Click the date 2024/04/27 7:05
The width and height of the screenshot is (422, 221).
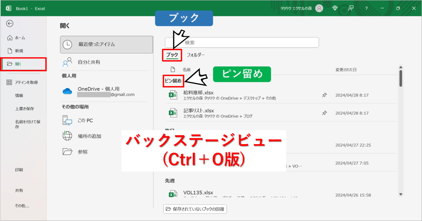tap(352, 163)
